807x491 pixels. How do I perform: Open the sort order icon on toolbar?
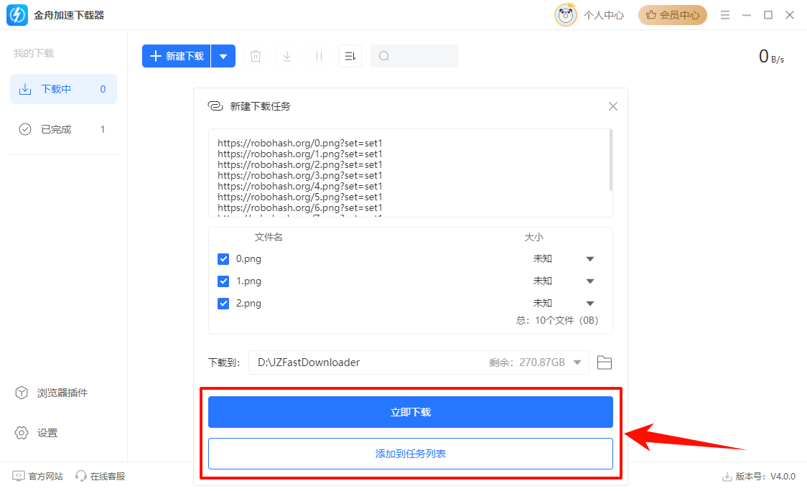(350, 56)
